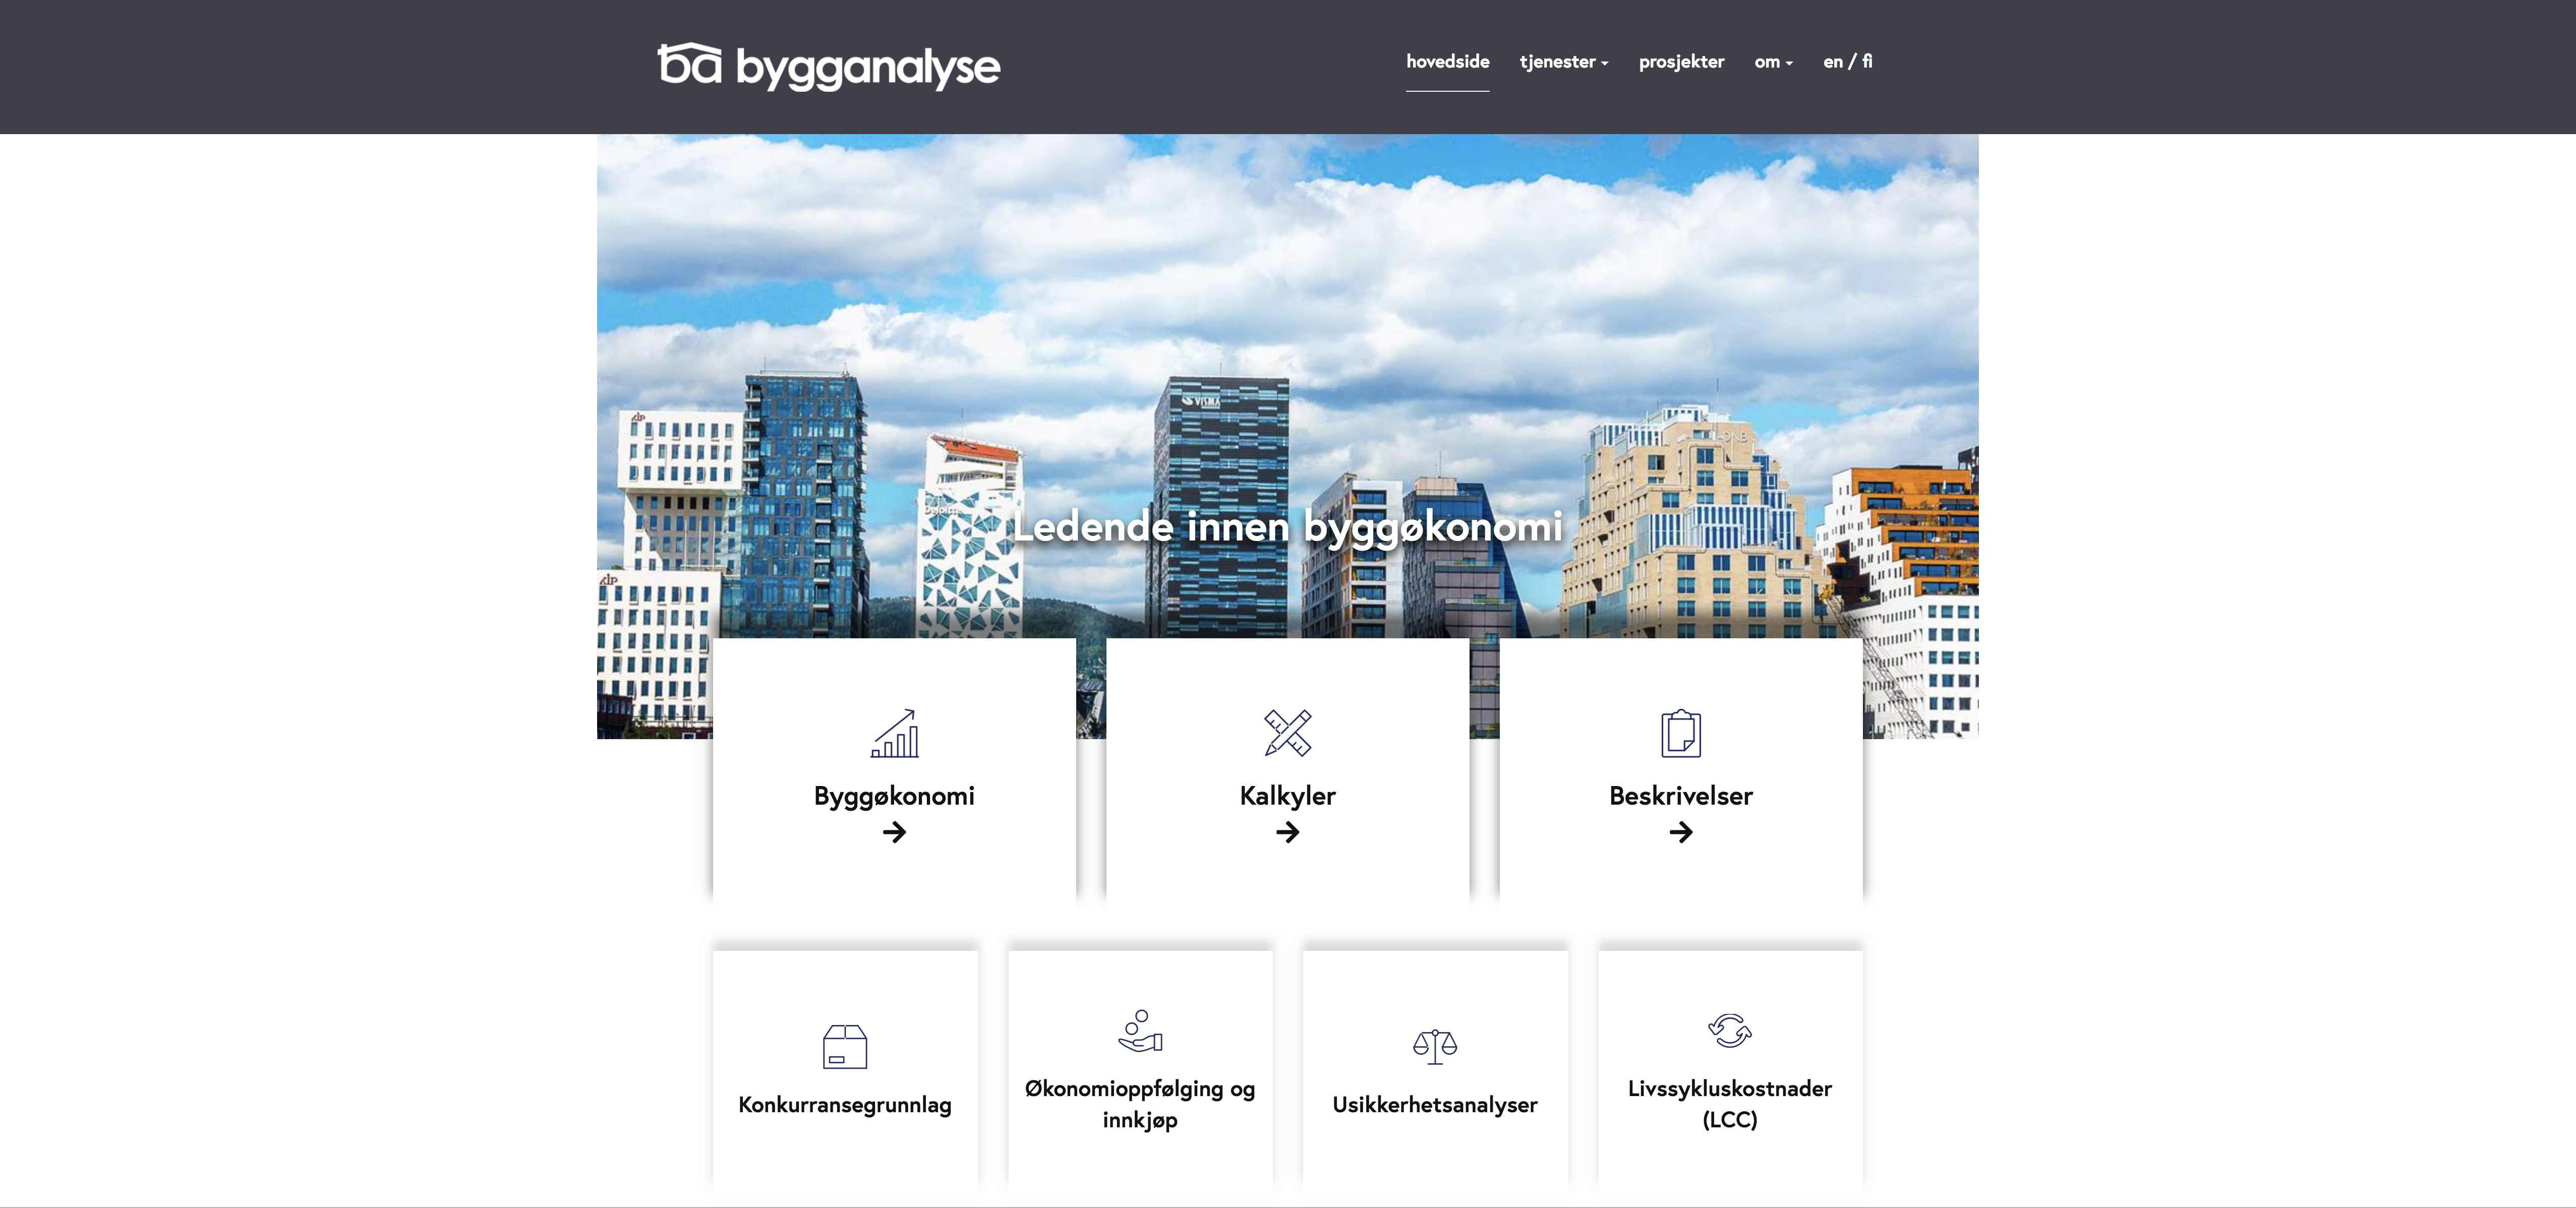Open the Livssykluskostnader (LCC) text
Image resolution: width=2576 pixels, height=1208 pixels.
(1729, 1103)
